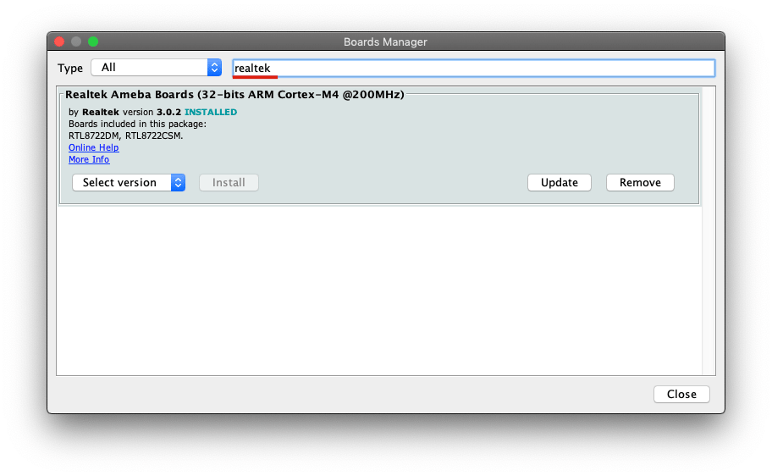Select the Realtek Ameba Boards title text

(x=234, y=94)
